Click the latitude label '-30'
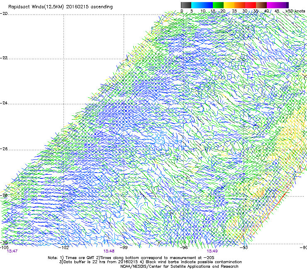 tap(4, 243)
